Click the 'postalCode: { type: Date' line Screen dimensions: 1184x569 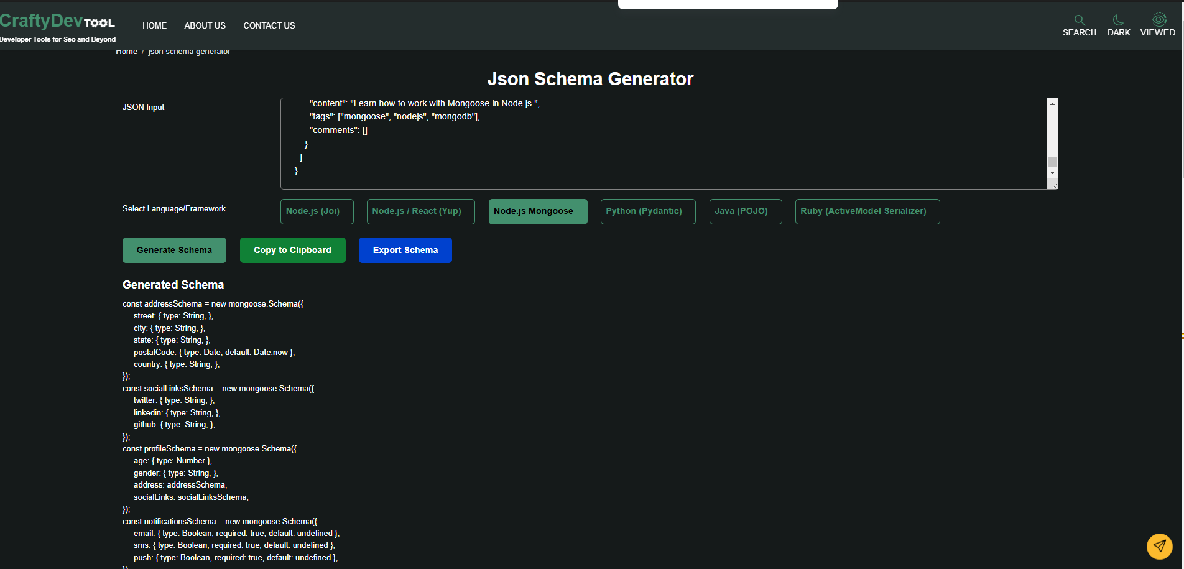coord(214,353)
